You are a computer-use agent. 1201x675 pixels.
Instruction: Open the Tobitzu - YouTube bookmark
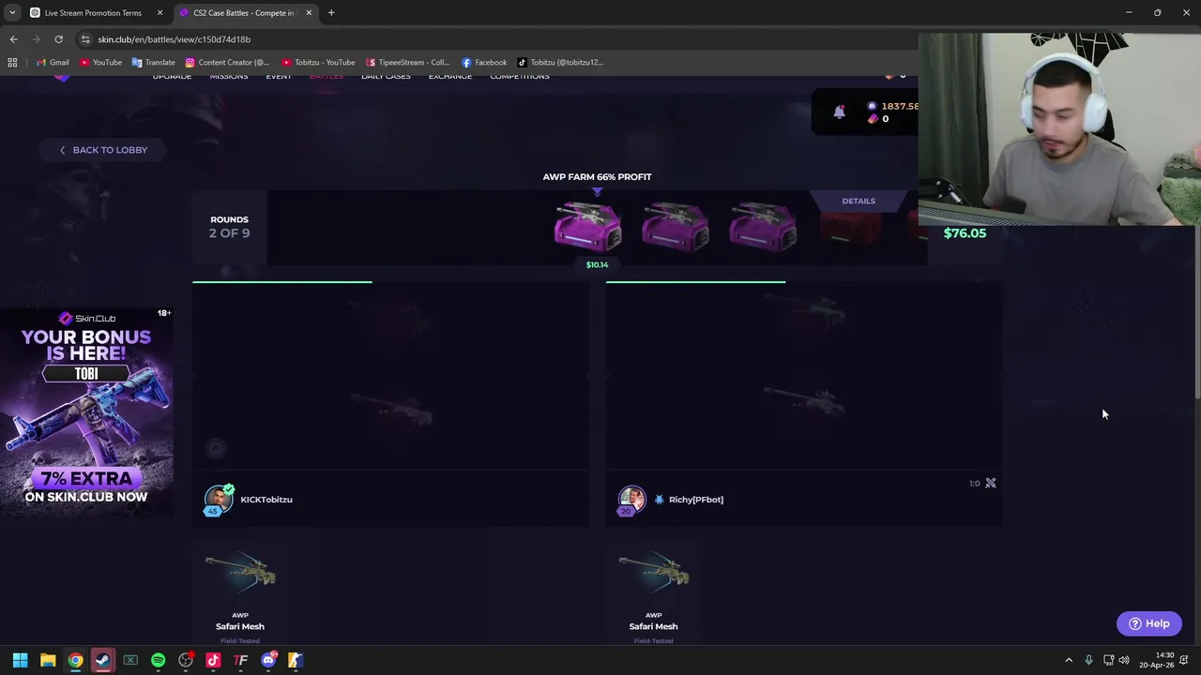(x=319, y=62)
